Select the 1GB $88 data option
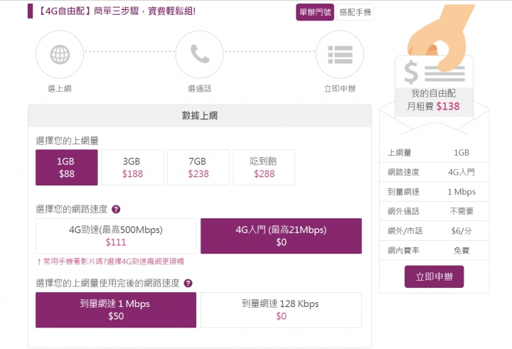 click(x=67, y=167)
